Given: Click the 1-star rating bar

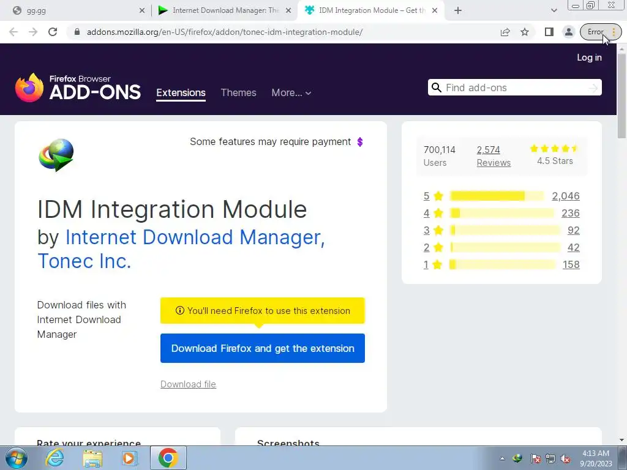Looking at the screenshot, I should coord(502,264).
